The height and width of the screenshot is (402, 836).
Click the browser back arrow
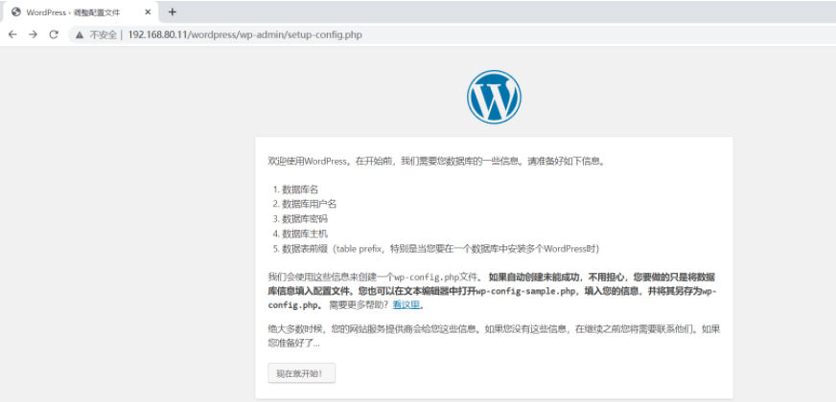[x=12, y=34]
